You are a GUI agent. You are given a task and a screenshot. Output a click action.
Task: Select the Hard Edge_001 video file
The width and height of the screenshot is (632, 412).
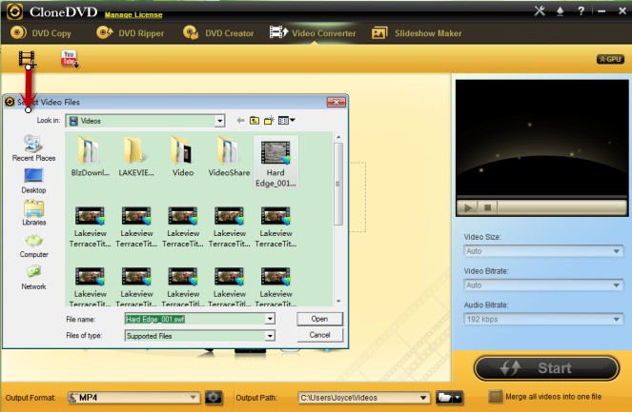(x=275, y=163)
